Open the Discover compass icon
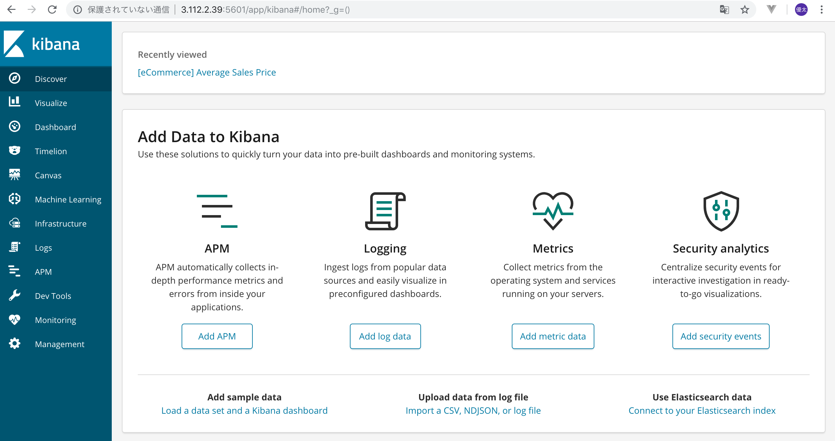This screenshot has height=441, width=835. pyautogui.click(x=15, y=78)
